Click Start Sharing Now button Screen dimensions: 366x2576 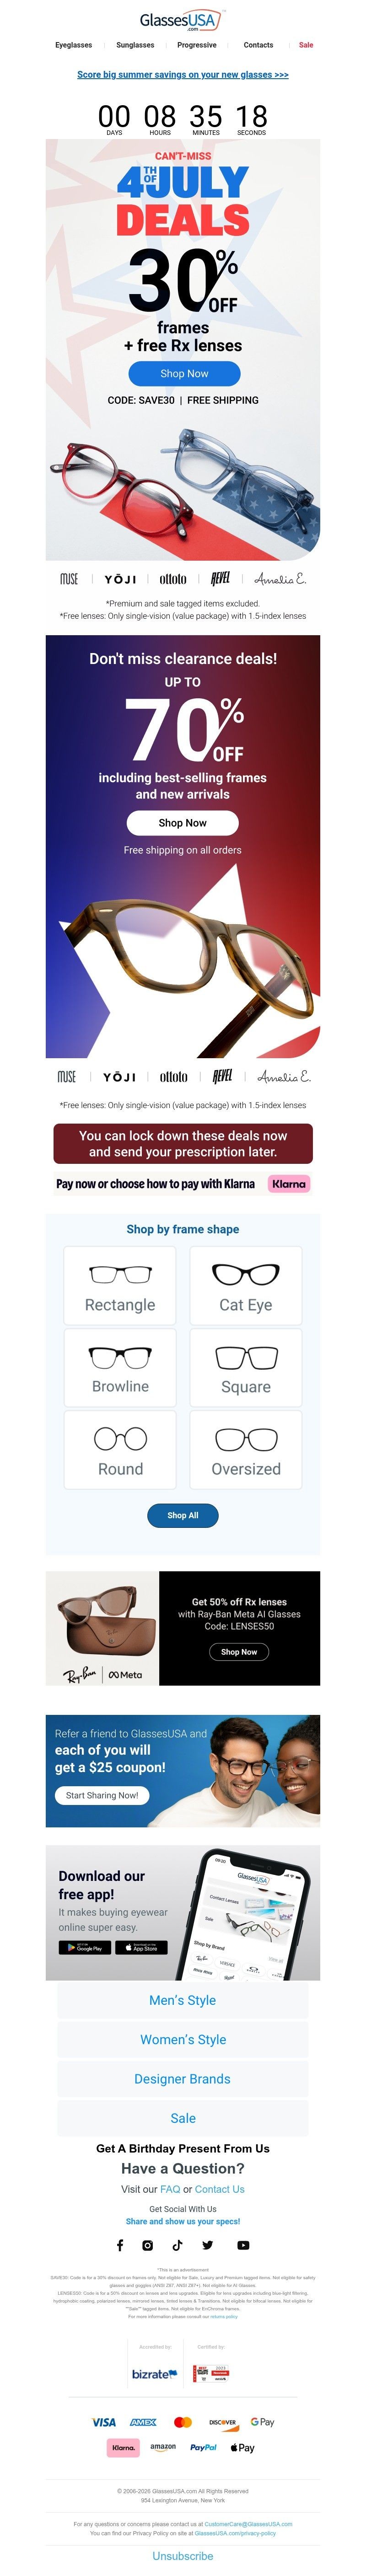[x=102, y=1795]
